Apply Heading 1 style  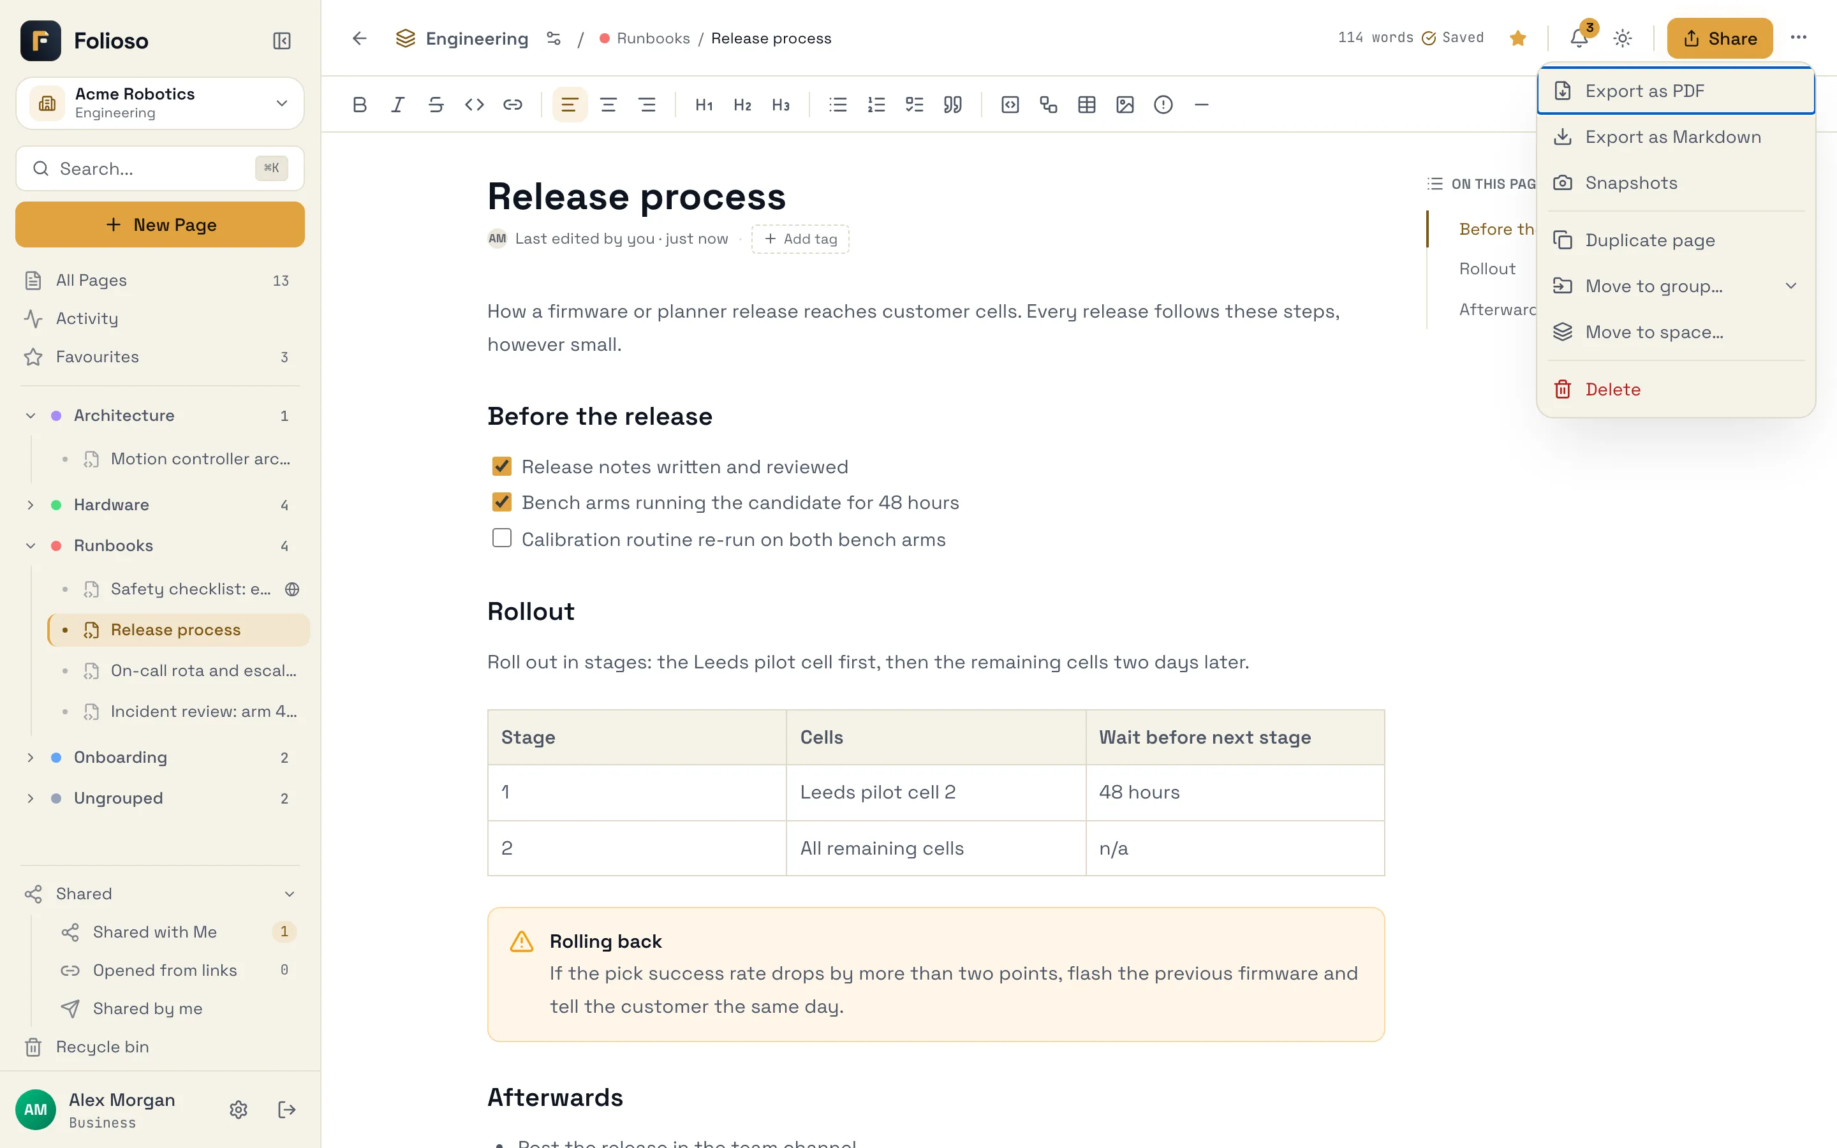pos(704,105)
